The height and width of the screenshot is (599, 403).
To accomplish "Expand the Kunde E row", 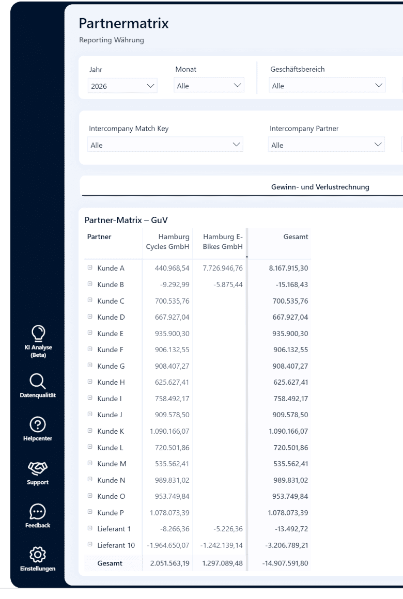I will (x=90, y=333).
